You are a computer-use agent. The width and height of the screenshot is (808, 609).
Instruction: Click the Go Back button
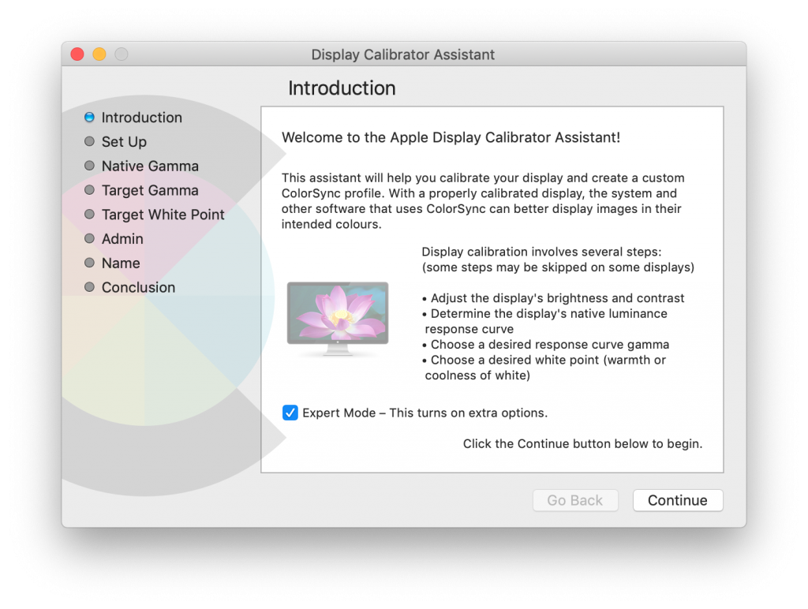pyautogui.click(x=574, y=500)
